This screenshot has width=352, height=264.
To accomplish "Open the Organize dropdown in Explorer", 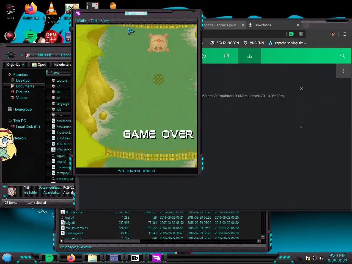I will pyautogui.click(x=15, y=65).
